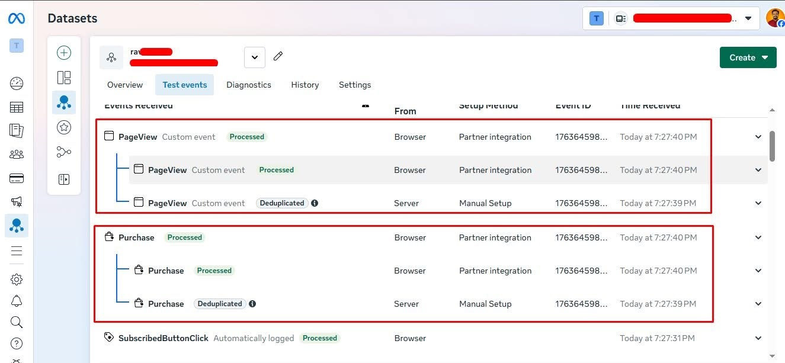Viewport: 785px width, 363px height.
Task: Click Deduplicated badge on Server PageView row
Action: (x=282, y=203)
